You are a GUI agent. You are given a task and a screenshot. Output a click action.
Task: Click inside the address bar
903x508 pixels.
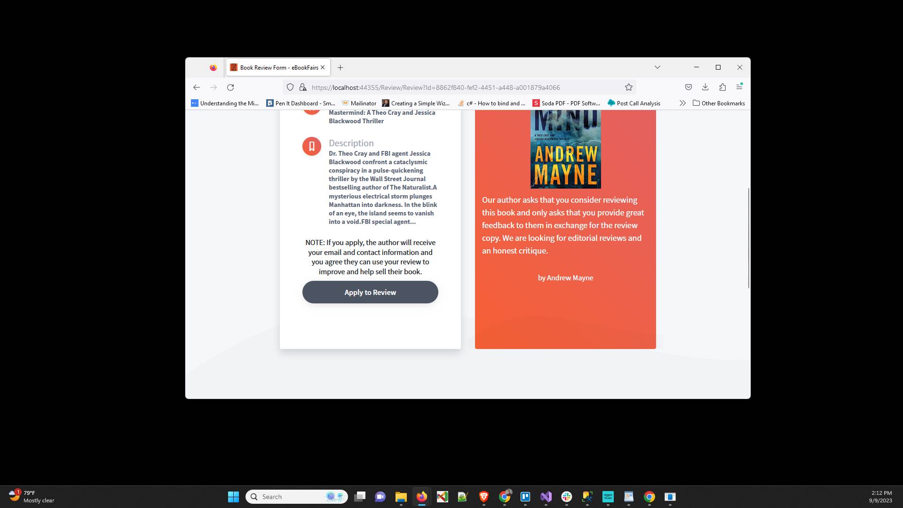click(x=447, y=87)
